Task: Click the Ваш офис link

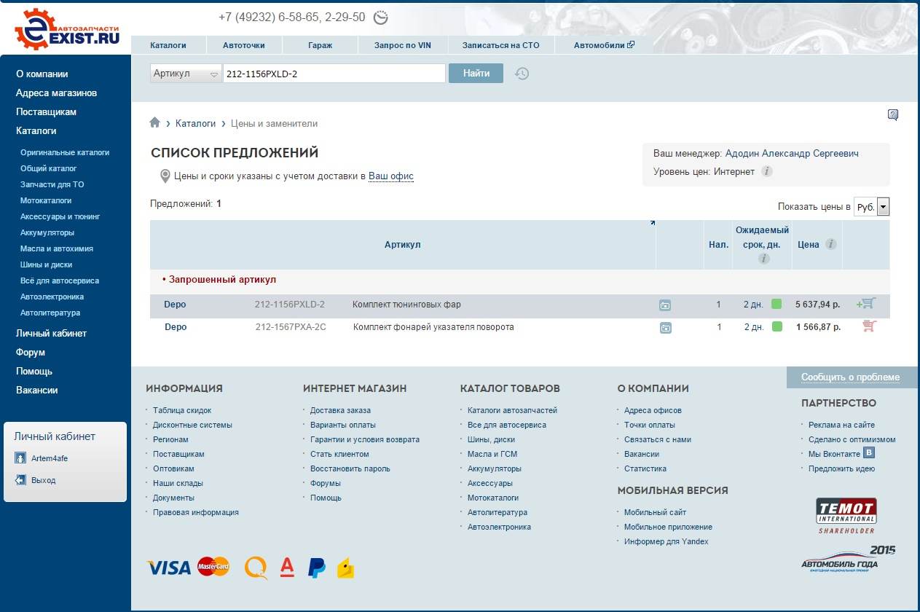Action: (390, 176)
